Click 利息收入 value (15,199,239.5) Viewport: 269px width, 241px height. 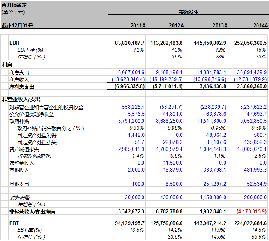point(166,80)
